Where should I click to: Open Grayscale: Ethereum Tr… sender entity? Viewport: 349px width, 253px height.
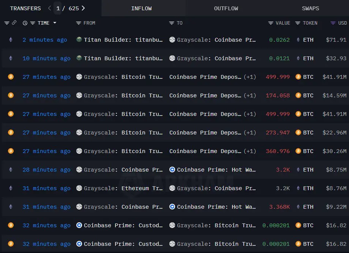pos(123,188)
